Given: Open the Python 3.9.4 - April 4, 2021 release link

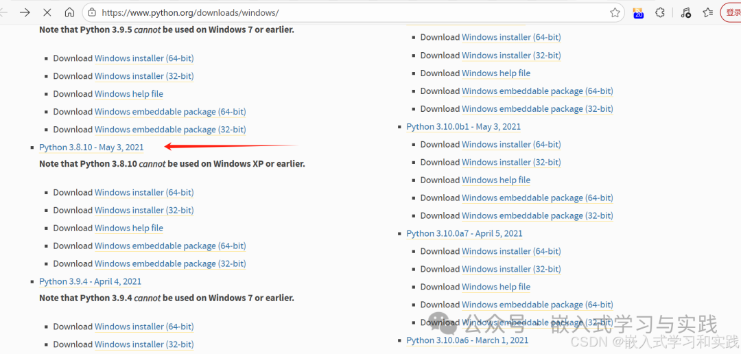Looking at the screenshot, I should click(91, 282).
